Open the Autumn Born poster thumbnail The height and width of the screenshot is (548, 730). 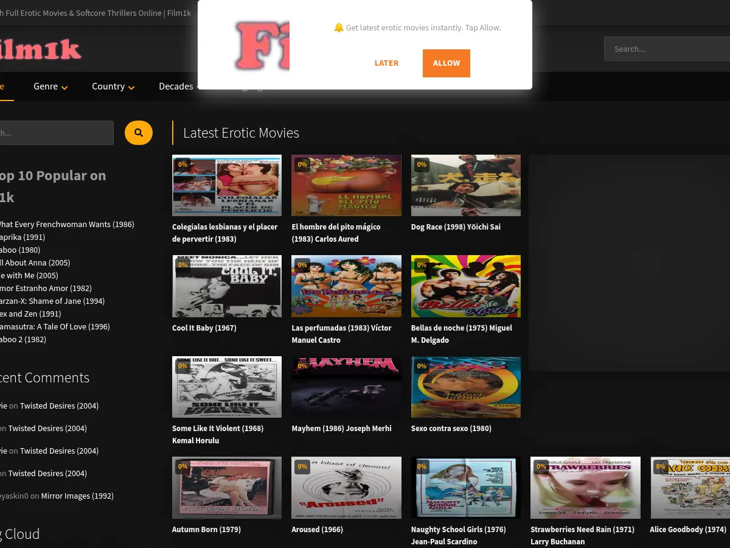pos(227,488)
